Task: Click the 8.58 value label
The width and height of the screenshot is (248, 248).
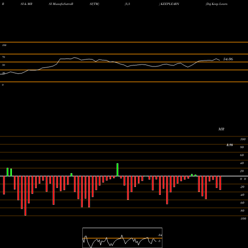Action: tap(230, 145)
